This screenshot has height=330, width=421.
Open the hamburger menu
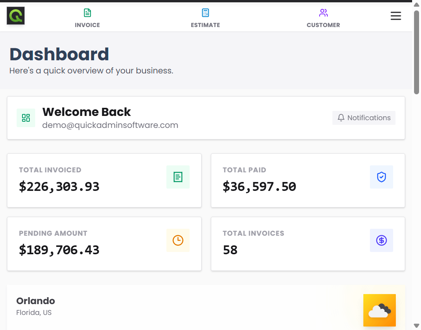point(396,16)
